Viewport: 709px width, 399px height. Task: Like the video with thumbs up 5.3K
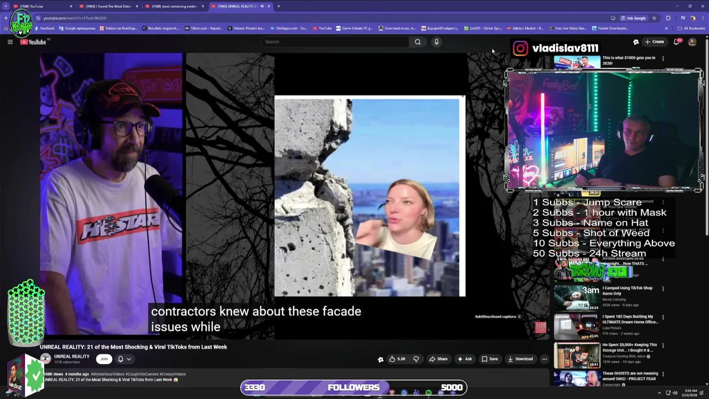tap(397, 359)
